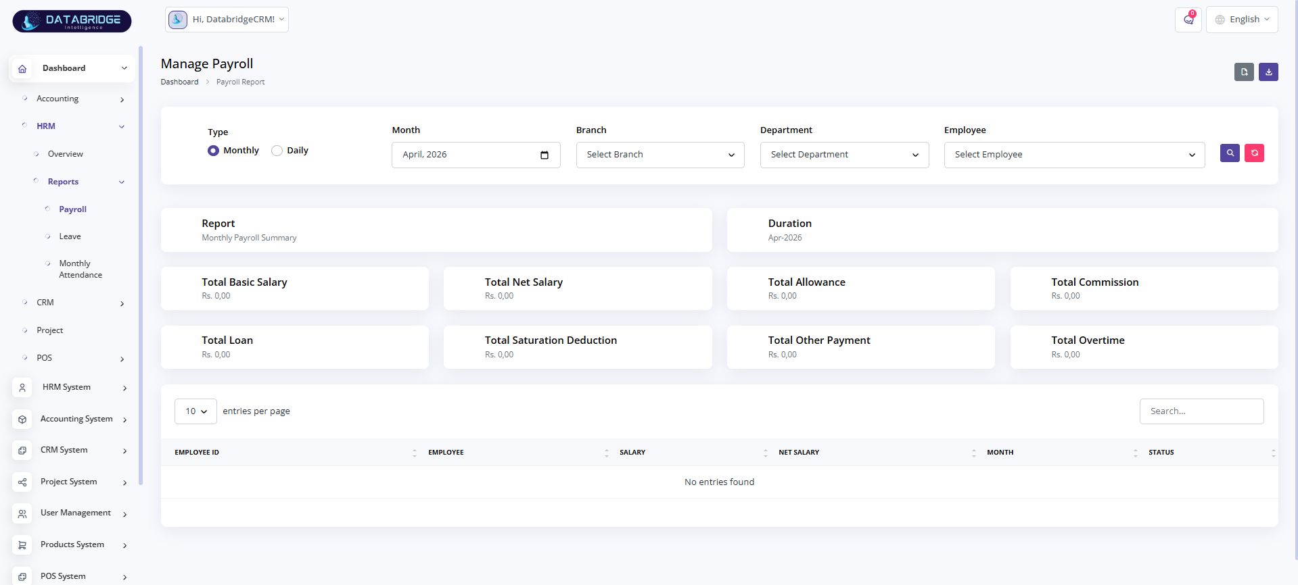The width and height of the screenshot is (1298, 585).
Task: Open the English language dropdown
Action: 1242,20
